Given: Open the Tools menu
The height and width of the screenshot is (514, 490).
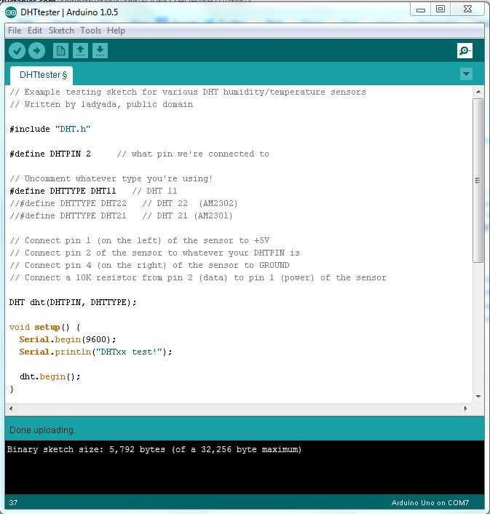Looking at the screenshot, I should (x=91, y=31).
